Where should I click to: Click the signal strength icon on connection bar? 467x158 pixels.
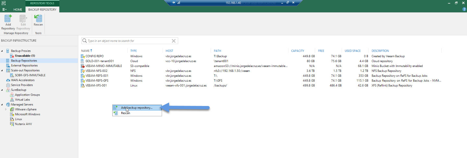[x=178, y=3]
